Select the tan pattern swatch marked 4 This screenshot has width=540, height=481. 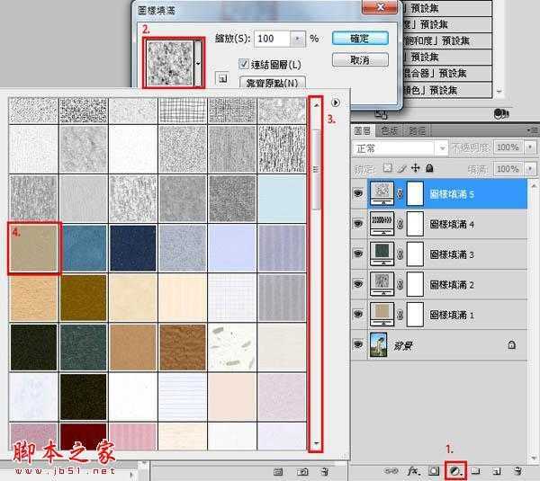(x=33, y=246)
